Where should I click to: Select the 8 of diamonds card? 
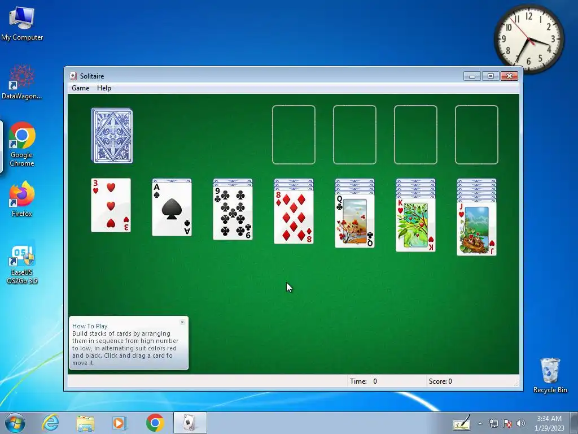click(x=294, y=217)
